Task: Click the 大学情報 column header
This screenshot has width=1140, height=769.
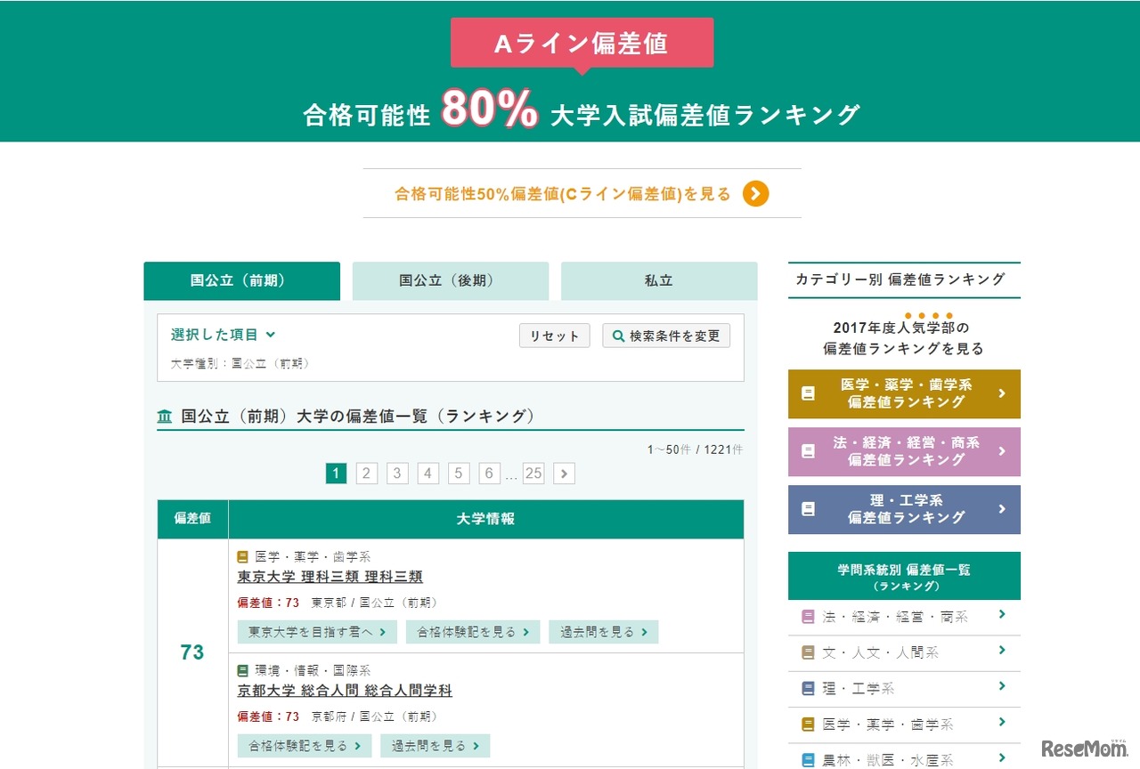Action: pos(485,519)
